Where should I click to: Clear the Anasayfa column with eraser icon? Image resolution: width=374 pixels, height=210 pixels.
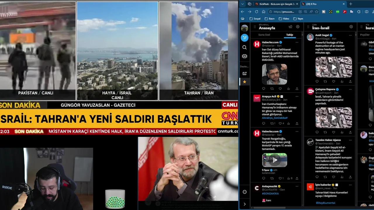pos(290,27)
